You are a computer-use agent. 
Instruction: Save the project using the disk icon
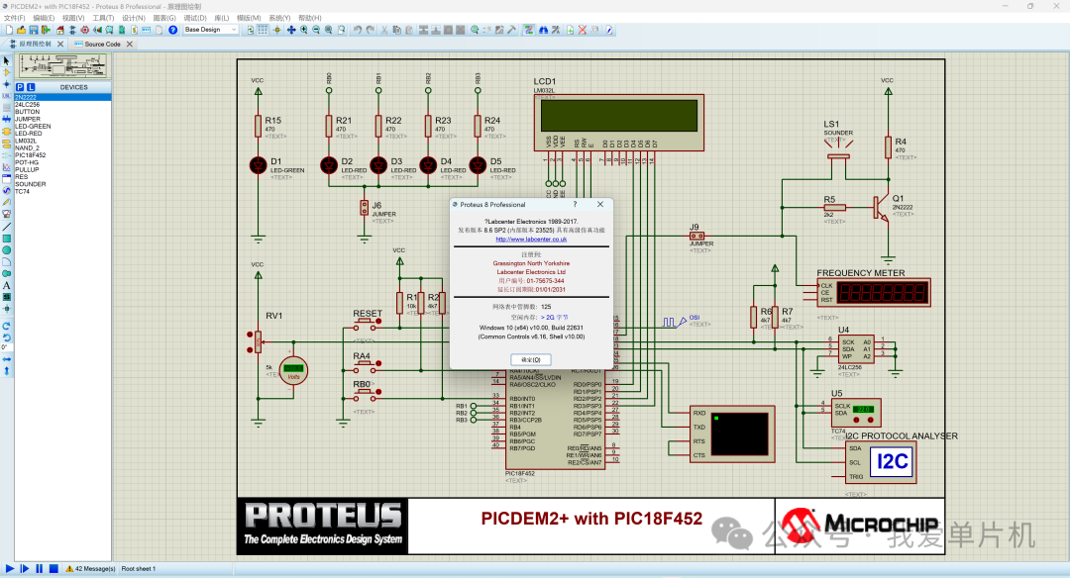34,30
